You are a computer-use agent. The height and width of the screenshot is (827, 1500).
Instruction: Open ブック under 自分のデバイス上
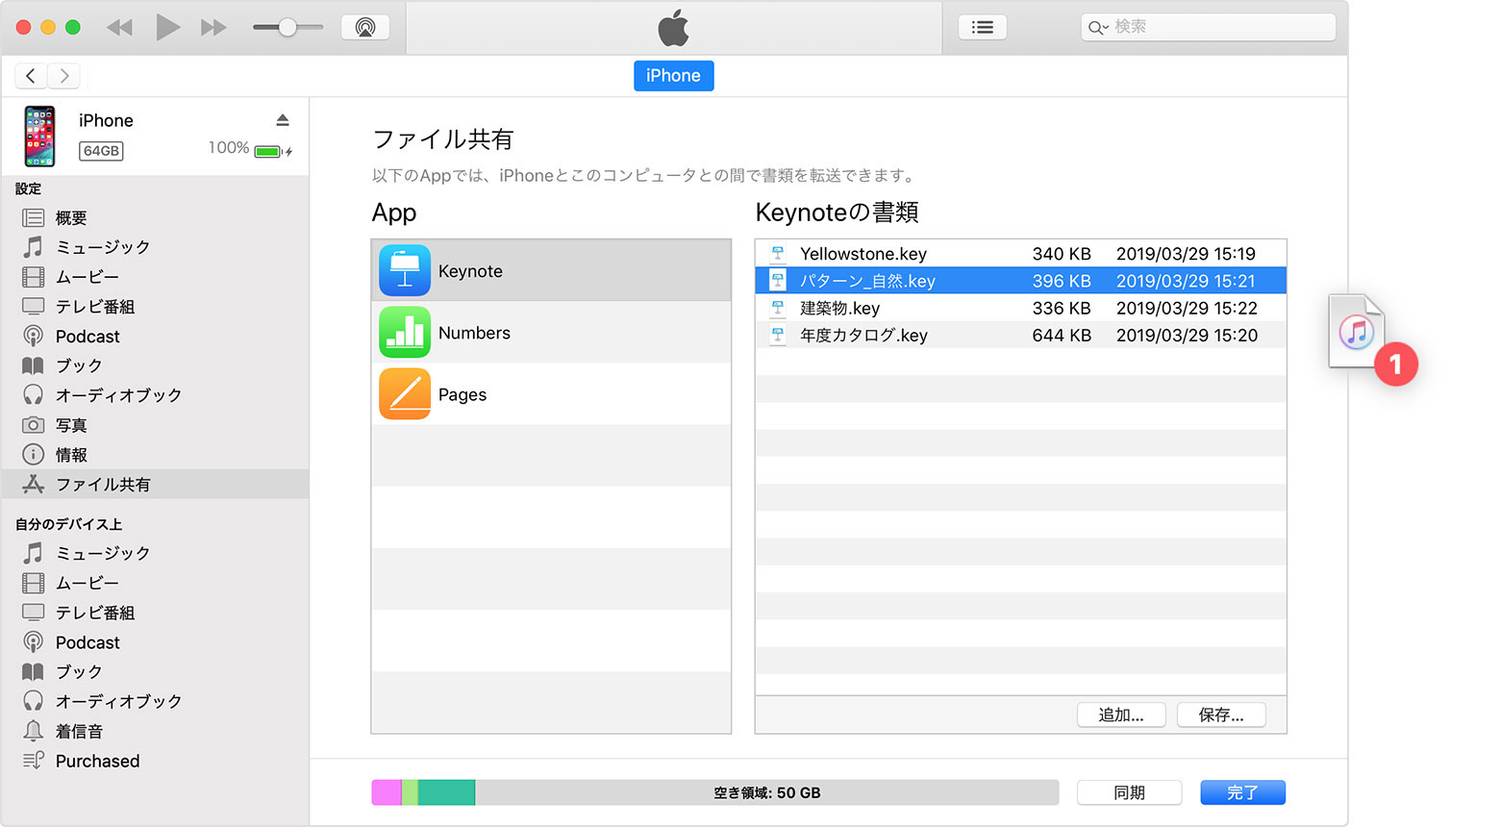click(155, 671)
